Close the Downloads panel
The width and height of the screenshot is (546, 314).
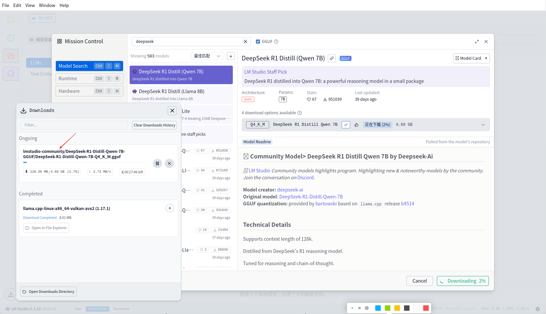(172, 111)
